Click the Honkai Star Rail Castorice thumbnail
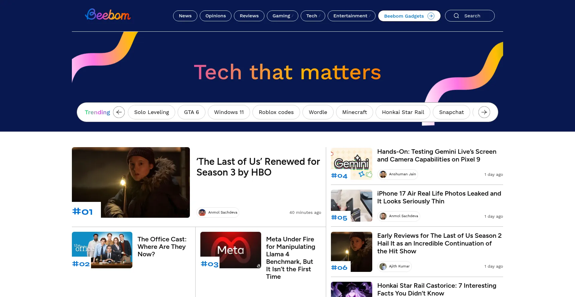 click(x=352, y=290)
